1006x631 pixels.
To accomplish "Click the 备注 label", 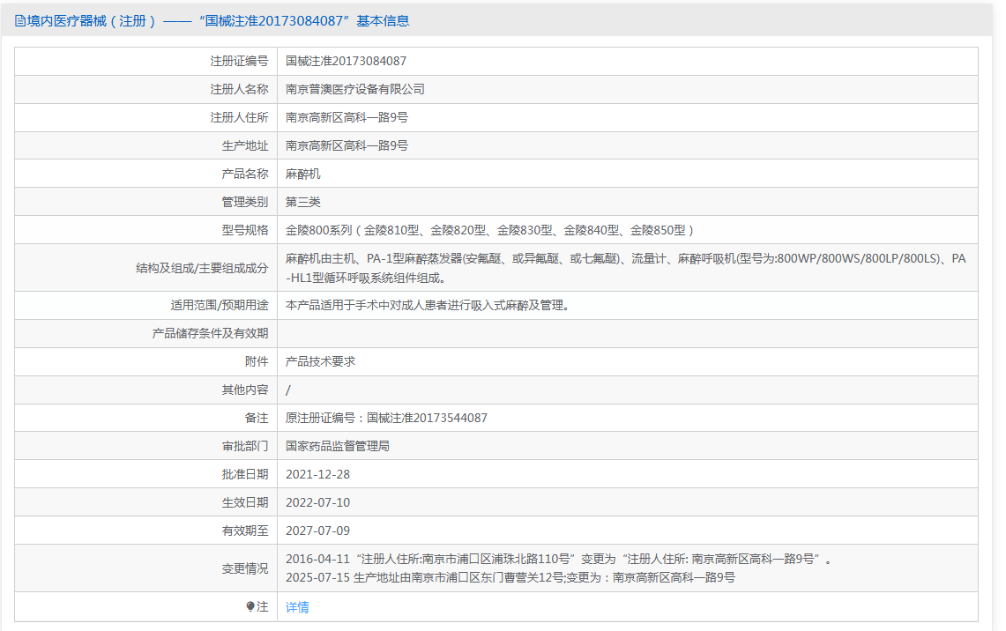I will pos(257,418).
